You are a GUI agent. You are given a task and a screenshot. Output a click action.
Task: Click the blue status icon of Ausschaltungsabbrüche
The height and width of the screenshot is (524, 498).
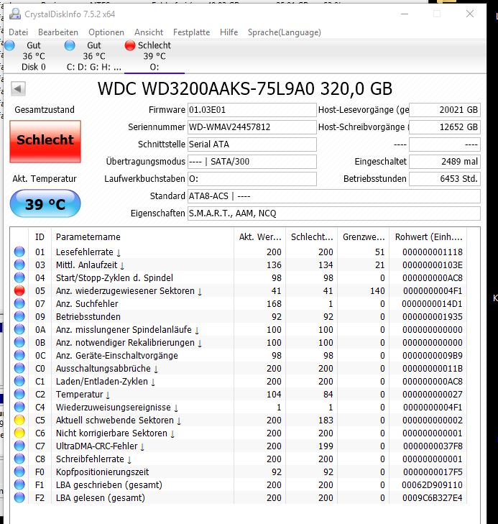click(x=19, y=368)
